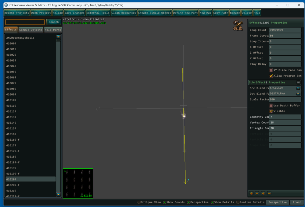Screen dimensions: 305x207
Task: Click the second plus icon in properties footer
Action: click(x=263, y=193)
